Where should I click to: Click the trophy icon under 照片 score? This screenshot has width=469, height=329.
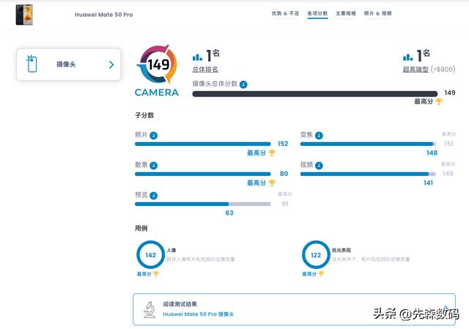(x=272, y=153)
